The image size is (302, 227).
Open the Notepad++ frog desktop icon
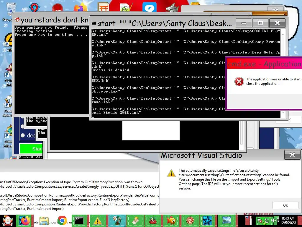126,8
